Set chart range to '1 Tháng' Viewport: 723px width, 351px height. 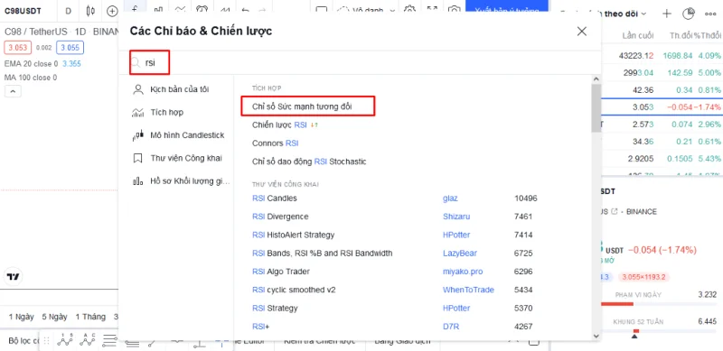click(90, 317)
